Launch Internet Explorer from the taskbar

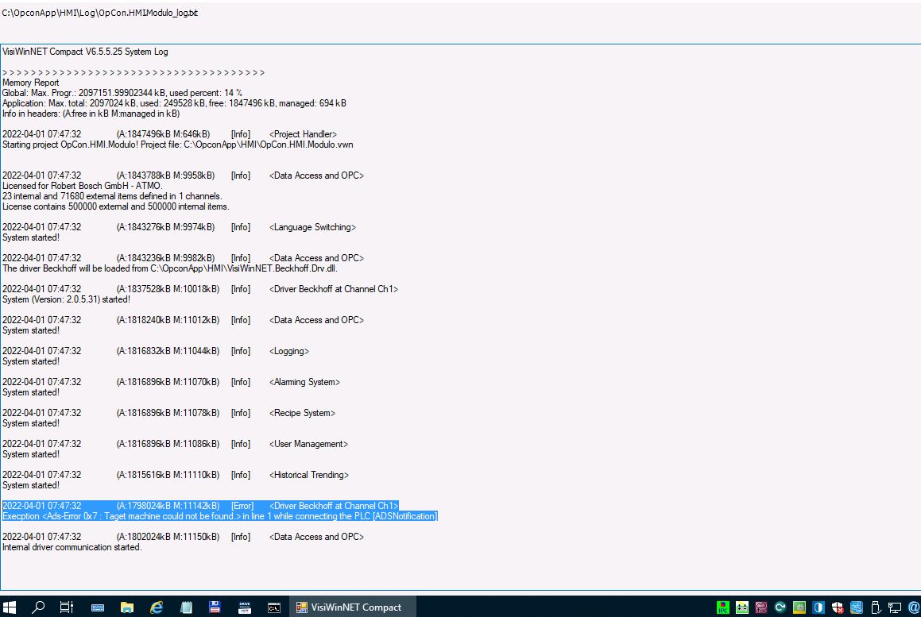157,607
